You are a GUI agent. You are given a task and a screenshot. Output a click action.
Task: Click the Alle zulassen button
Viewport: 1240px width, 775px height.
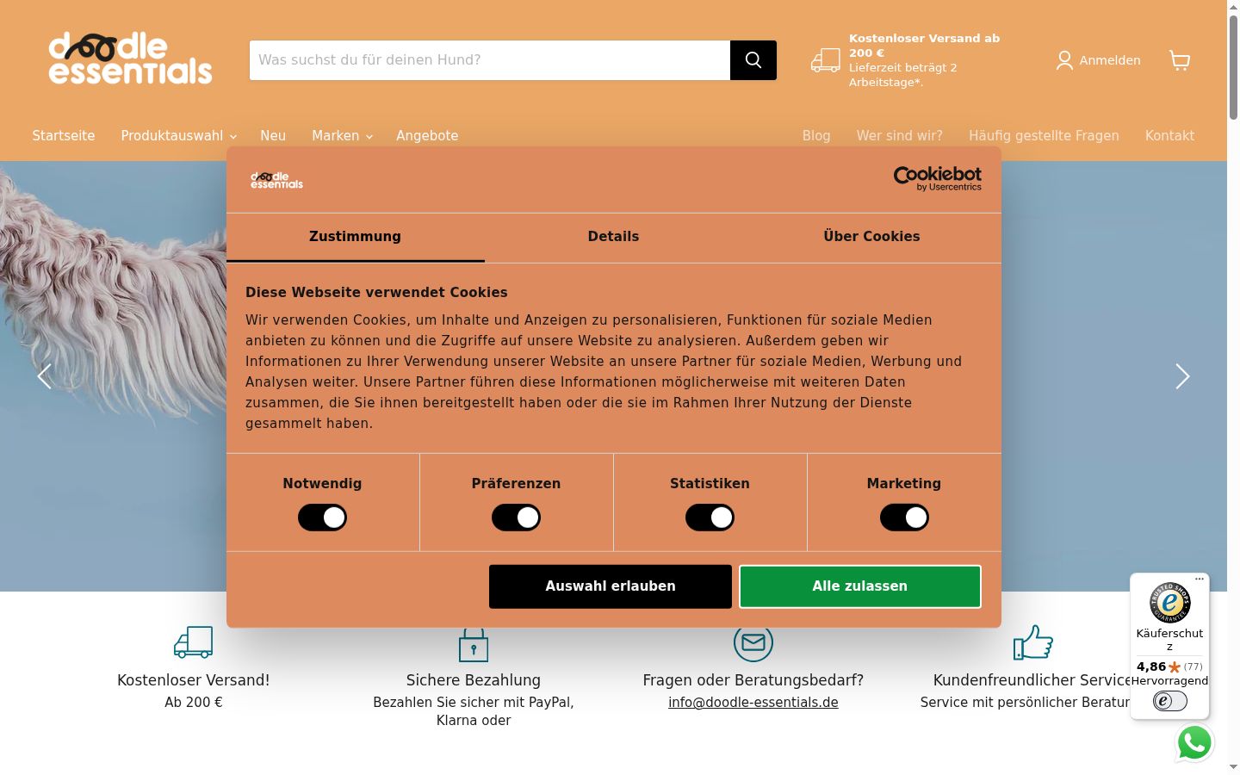[860, 586]
